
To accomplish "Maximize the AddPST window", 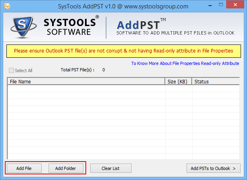I will click(221, 5).
